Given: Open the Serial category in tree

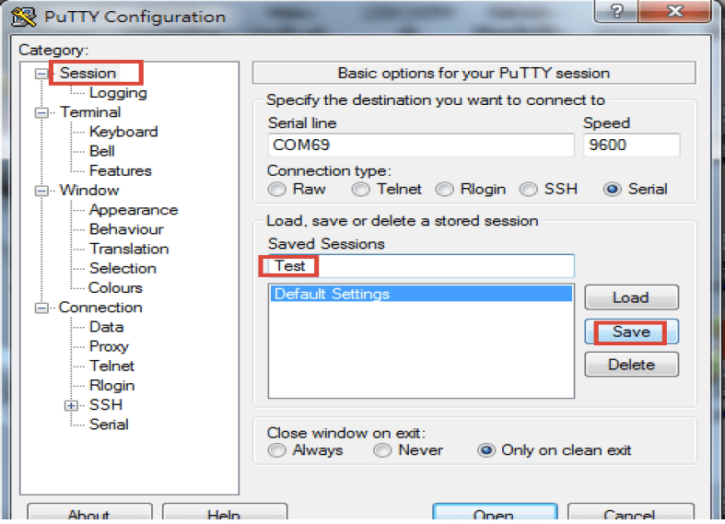Looking at the screenshot, I should tap(109, 425).
